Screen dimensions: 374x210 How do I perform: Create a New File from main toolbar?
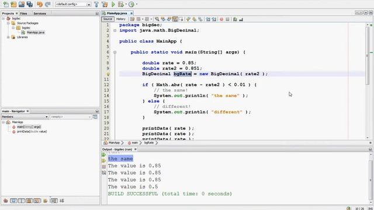(6, 4)
